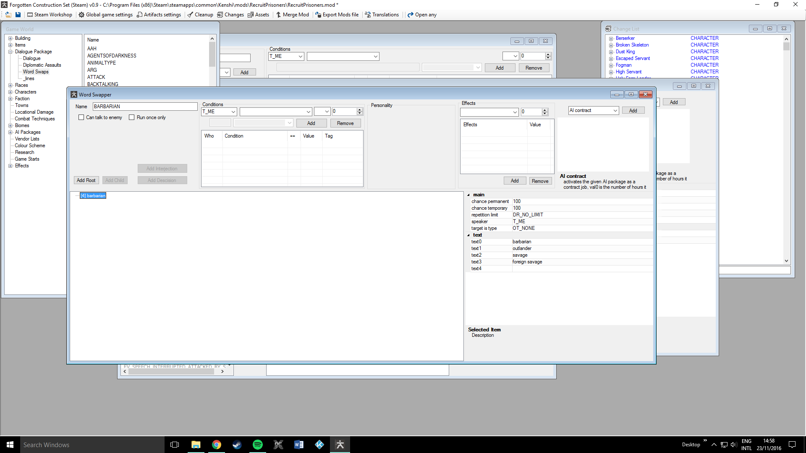
Task: Click the open mod folder icon
Action: pos(8,15)
